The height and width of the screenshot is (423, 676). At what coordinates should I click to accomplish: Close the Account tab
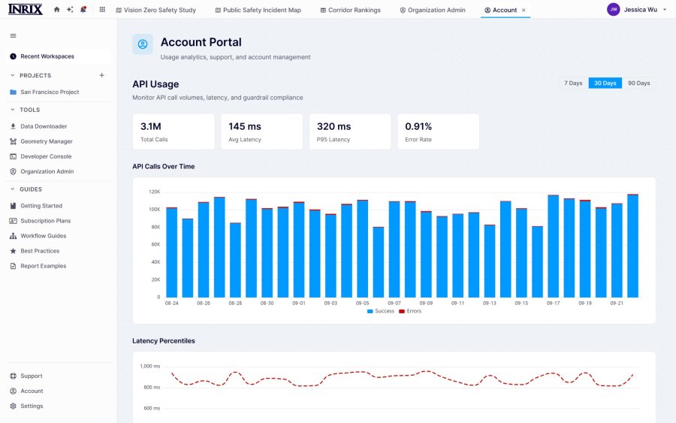pos(524,10)
